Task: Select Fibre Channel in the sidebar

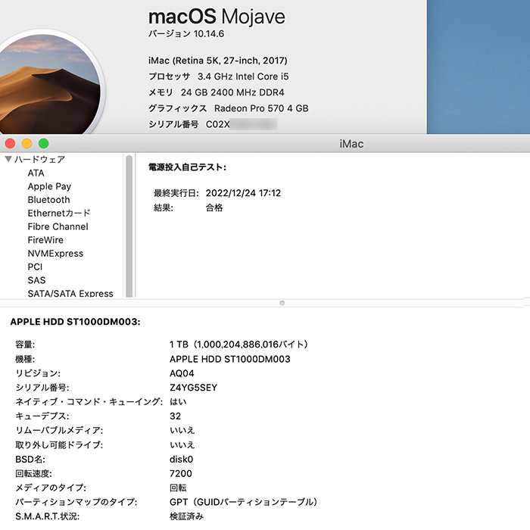Action: (x=58, y=226)
